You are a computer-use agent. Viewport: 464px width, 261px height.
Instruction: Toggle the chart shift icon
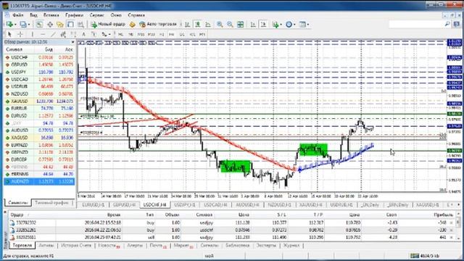tap(263, 25)
